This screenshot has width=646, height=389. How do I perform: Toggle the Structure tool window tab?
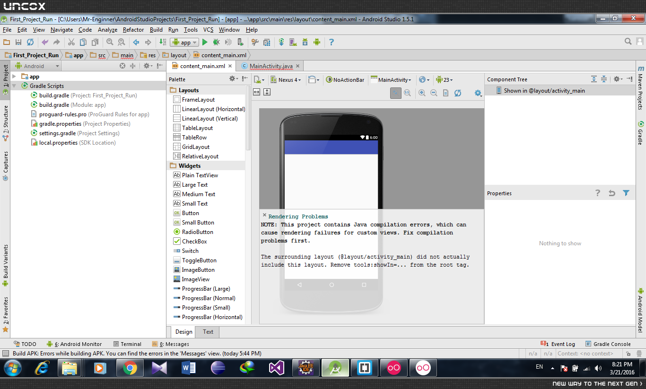[5, 123]
